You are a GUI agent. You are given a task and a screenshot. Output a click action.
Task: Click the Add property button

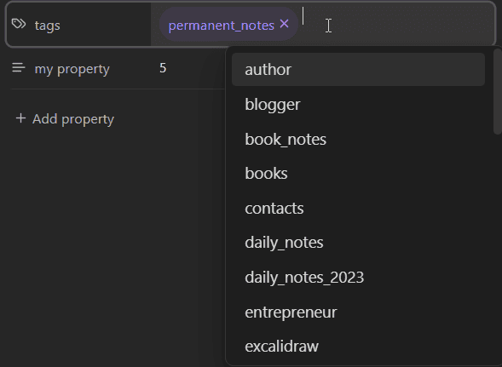tap(65, 118)
